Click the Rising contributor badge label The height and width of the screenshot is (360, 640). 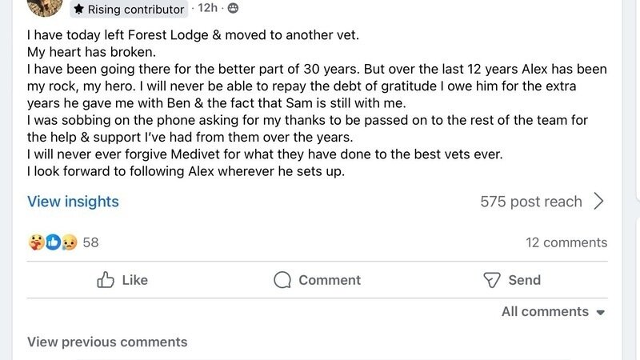(x=136, y=10)
